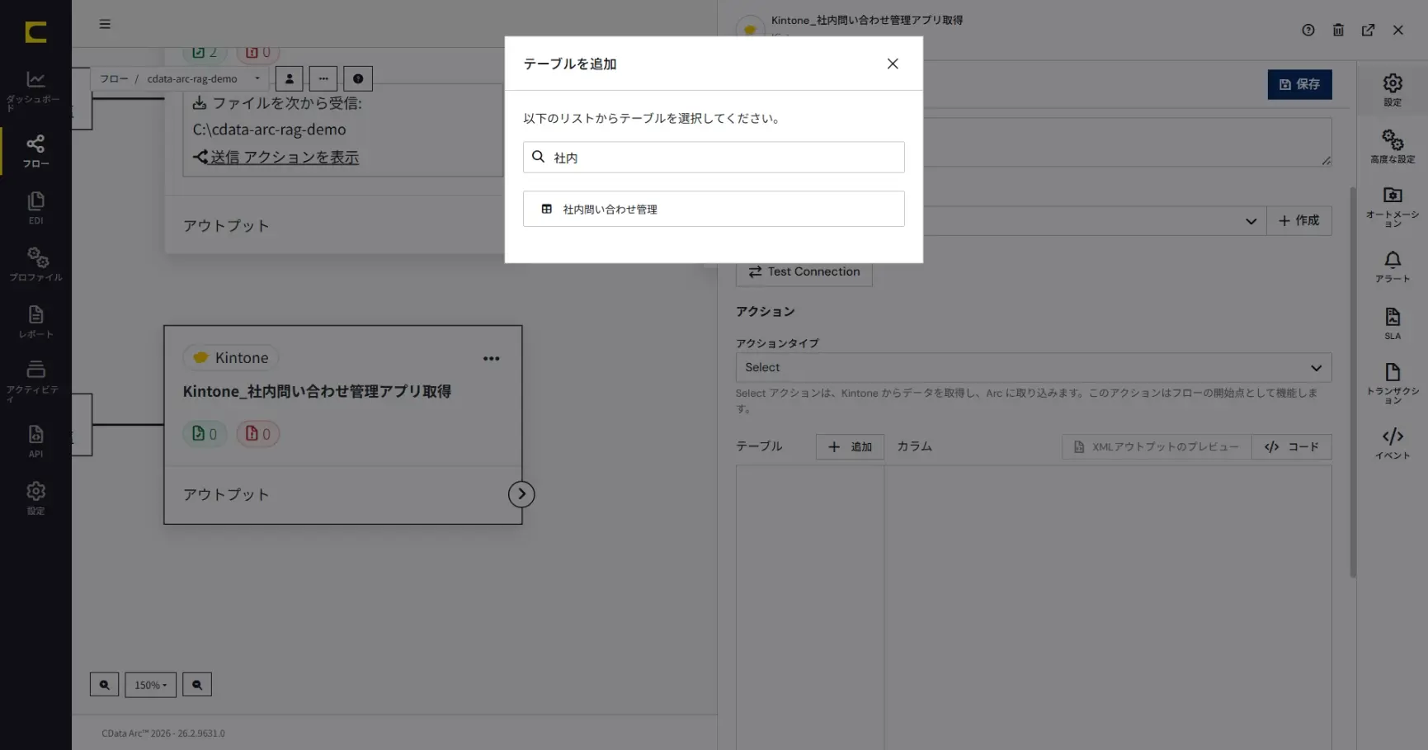Click the 作成 create connection button

[x=1299, y=221]
